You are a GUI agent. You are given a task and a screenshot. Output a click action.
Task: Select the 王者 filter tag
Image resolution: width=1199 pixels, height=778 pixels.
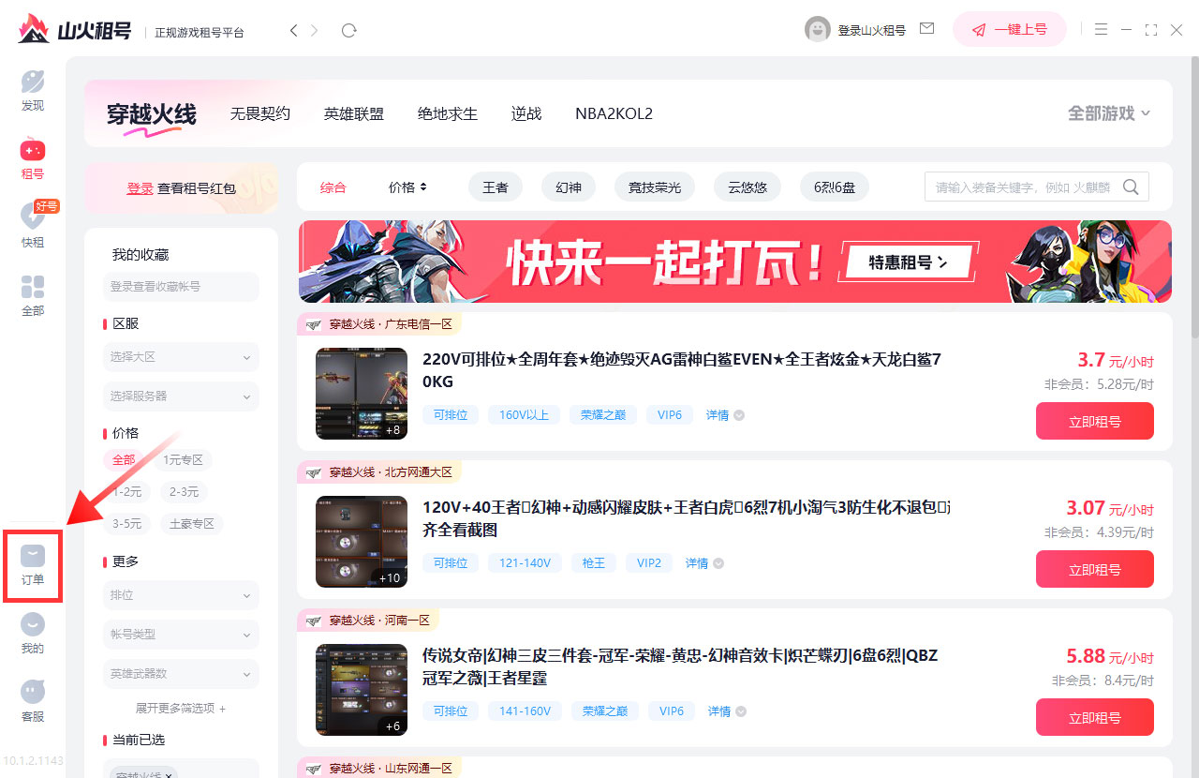pos(496,187)
